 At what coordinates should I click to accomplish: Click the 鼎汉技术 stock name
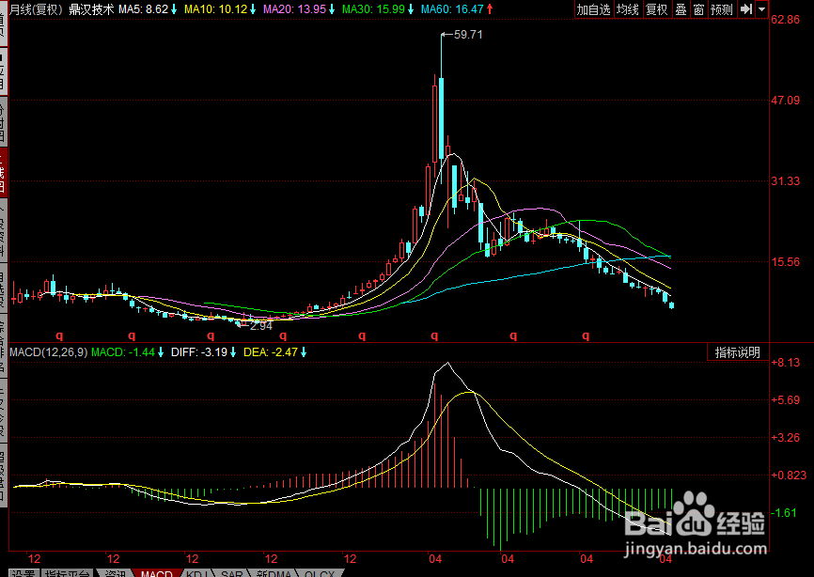tap(91, 9)
